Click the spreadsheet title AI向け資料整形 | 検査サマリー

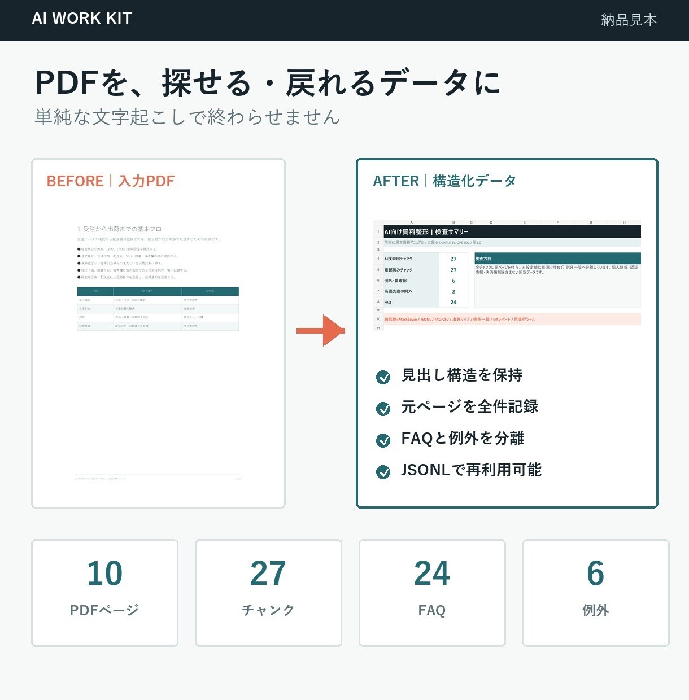click(x=426, y=231)
